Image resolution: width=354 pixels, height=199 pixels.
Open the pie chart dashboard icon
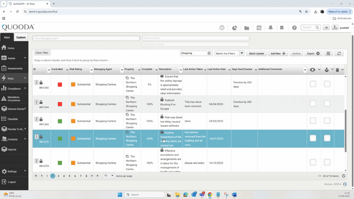pos(235,28)
